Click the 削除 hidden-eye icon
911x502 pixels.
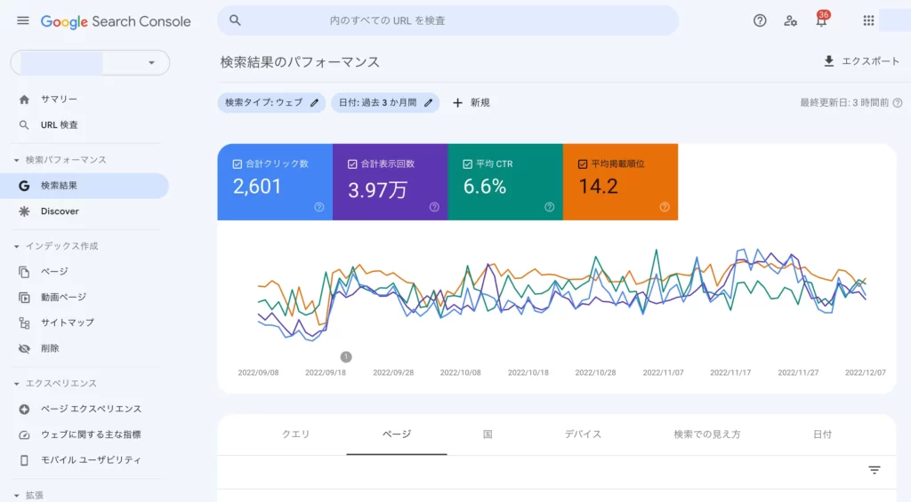pos(24,348)
